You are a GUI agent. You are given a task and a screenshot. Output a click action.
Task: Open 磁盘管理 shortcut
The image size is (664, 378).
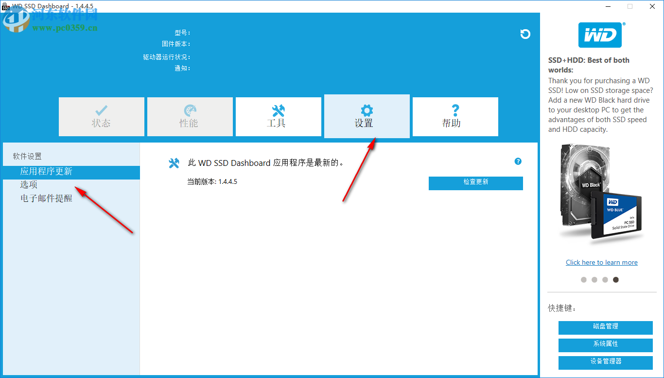pyautogui.click(x=605, y=327)
